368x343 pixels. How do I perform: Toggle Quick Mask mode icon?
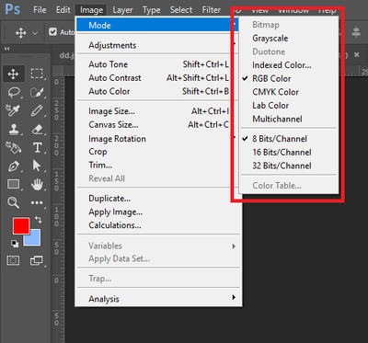pyautogui.click(x=13, y=260)
